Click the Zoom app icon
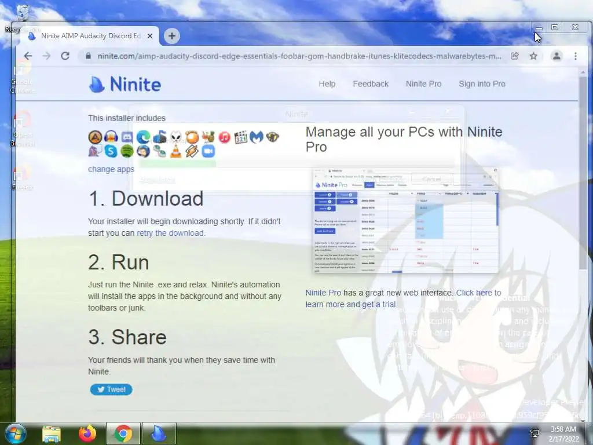 [208, 151]
